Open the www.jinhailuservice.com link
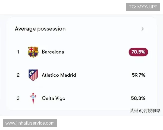Viewport: 163px width, 130px height. [30, 123]
